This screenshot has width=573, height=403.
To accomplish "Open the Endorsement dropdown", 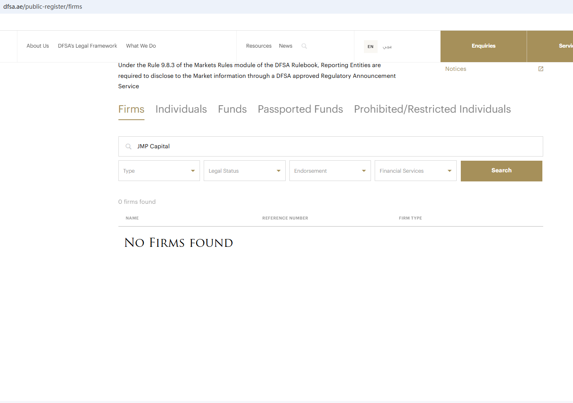I will click(330, 171).
